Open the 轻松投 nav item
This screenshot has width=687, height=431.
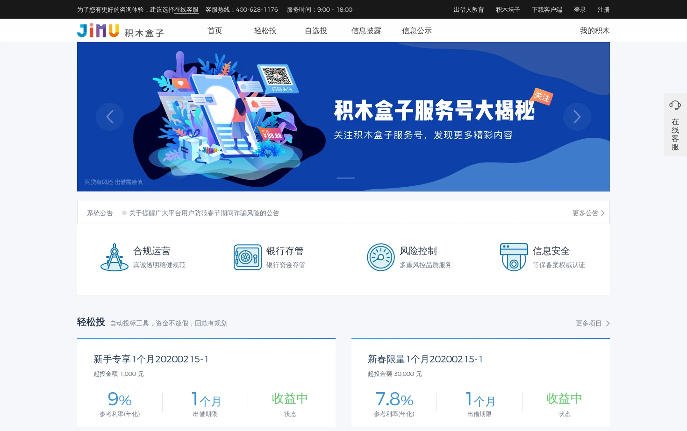[x=265, y=31]
